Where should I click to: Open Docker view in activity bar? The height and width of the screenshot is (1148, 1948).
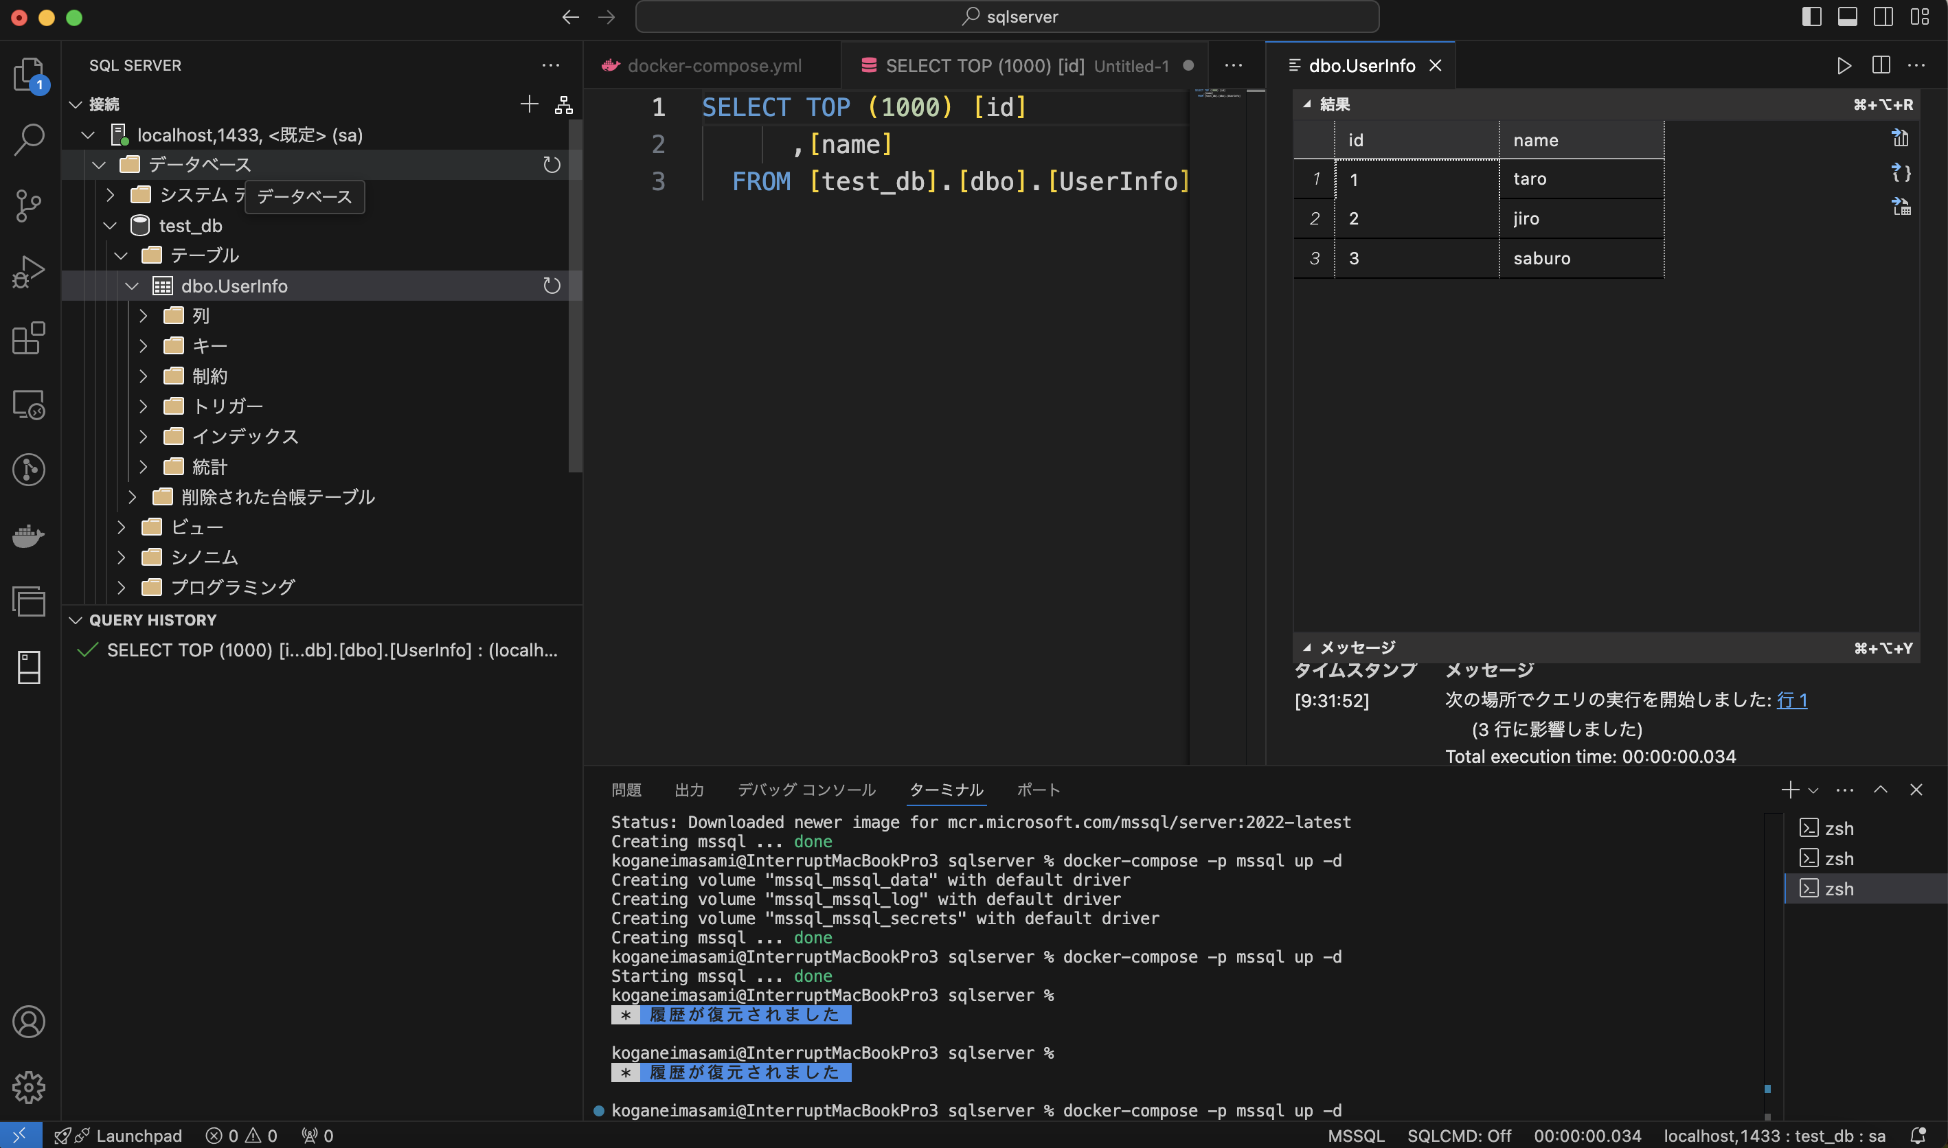pos(29,536)
